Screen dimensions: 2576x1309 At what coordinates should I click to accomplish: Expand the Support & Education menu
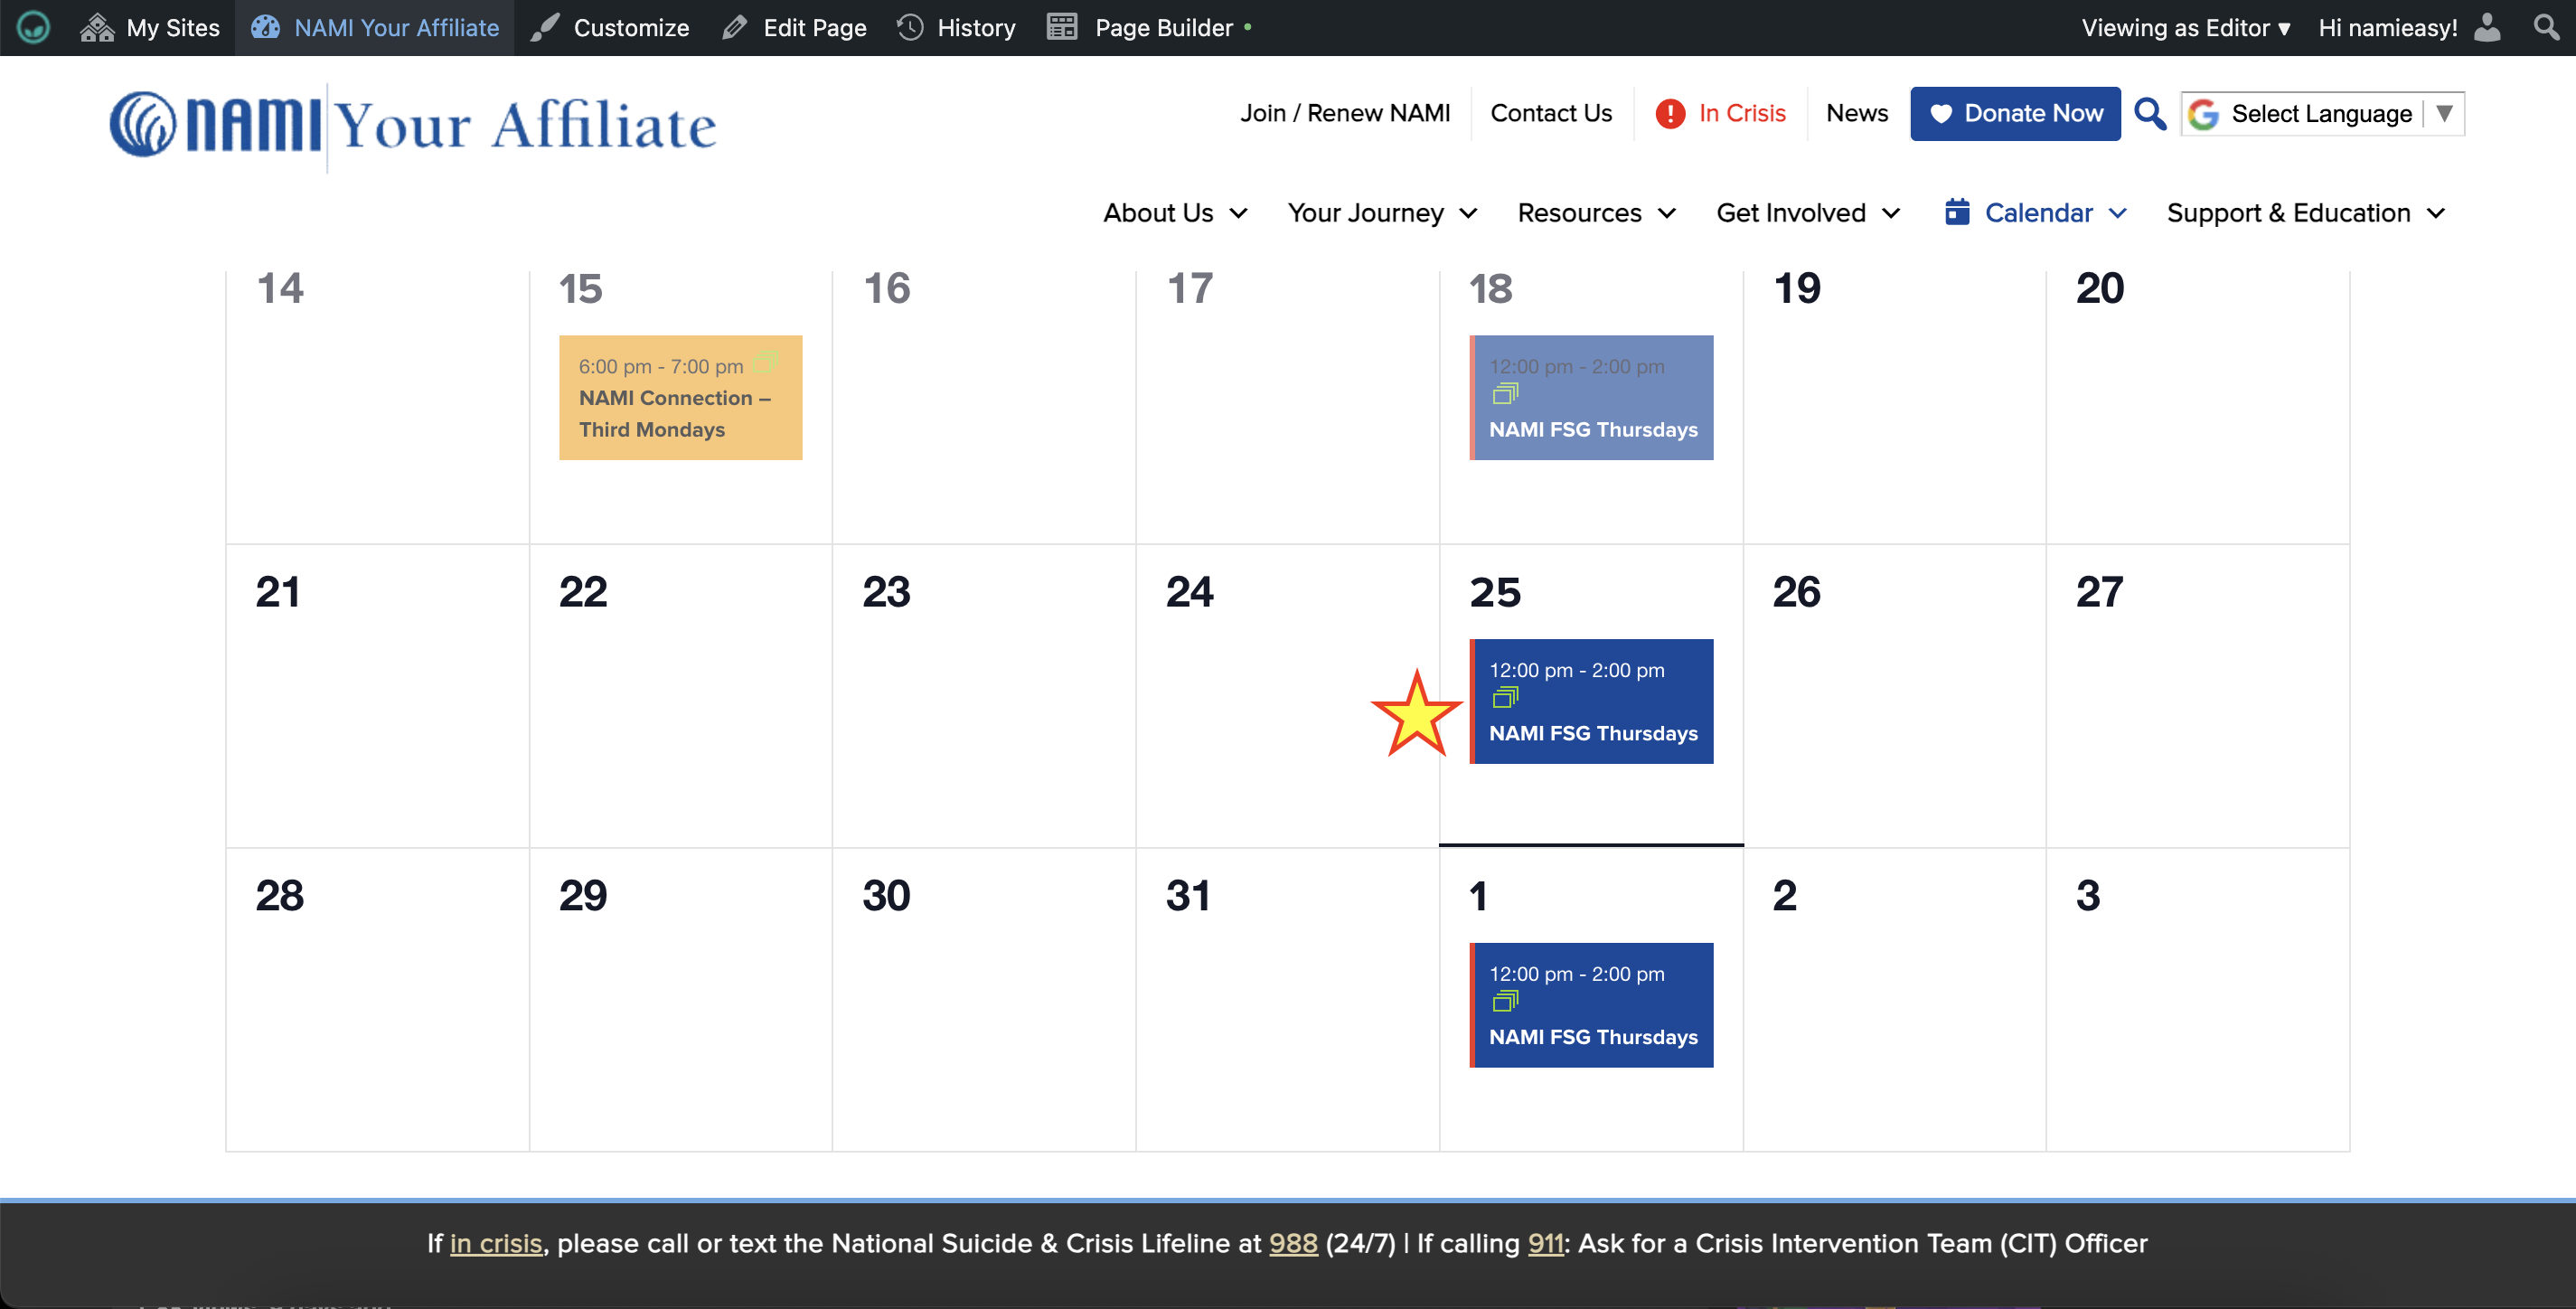coord(2306,213)
